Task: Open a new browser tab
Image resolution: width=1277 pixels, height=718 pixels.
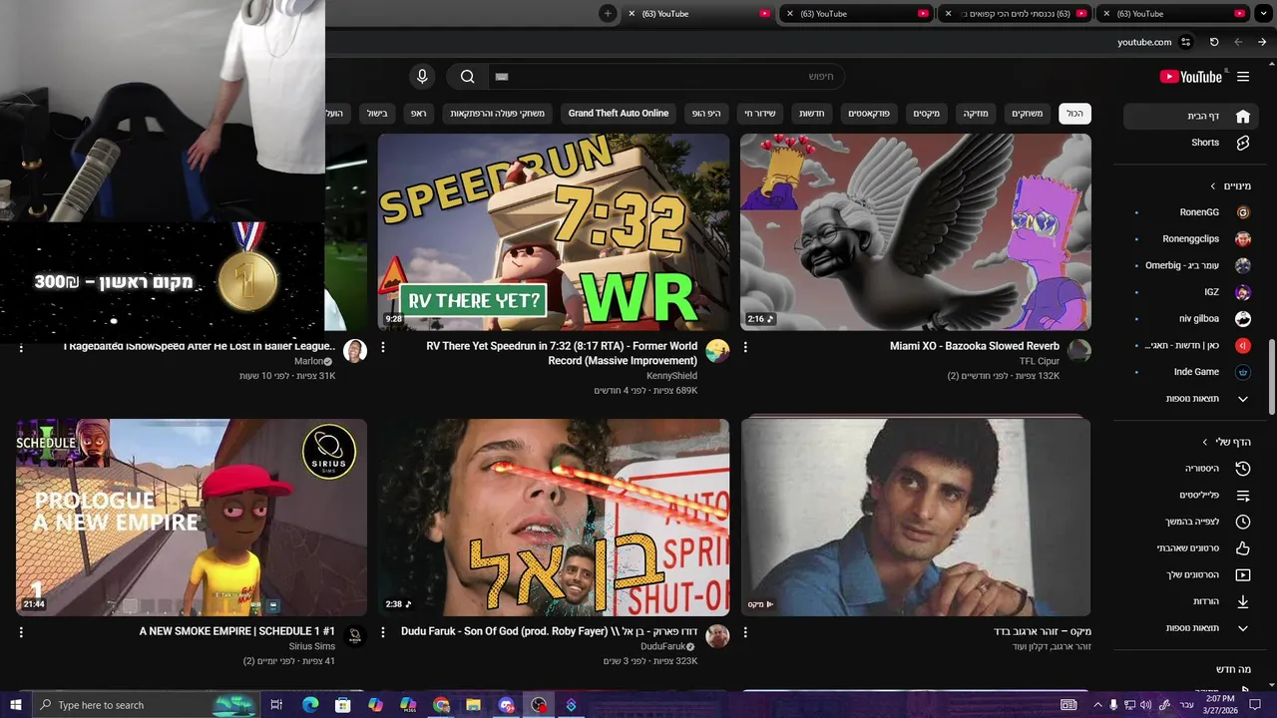Action: (608, 13)
